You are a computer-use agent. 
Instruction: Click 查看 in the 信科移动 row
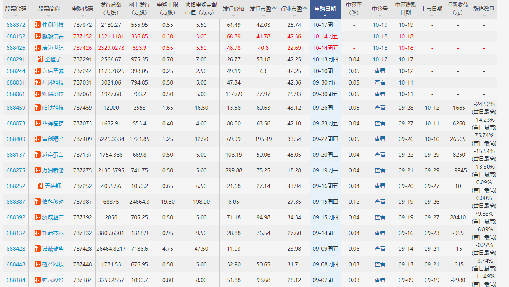pyautogui.click(x=380, y=202)
